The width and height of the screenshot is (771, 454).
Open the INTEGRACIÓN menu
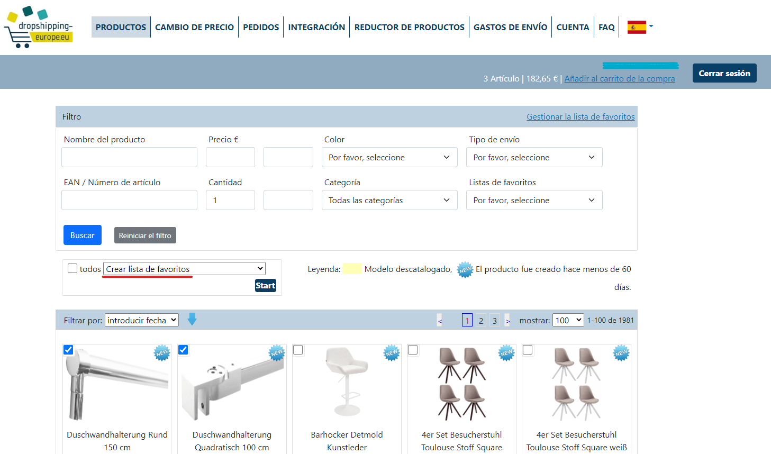click(316, 27)
